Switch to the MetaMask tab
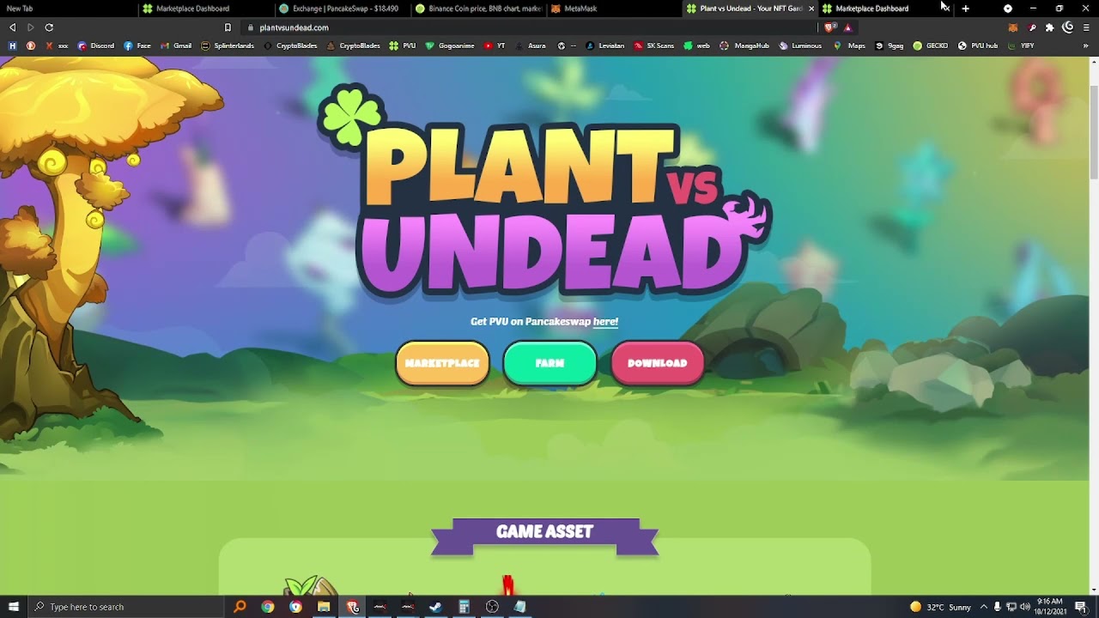The image size is (1099, 618). tap(615, 9)
